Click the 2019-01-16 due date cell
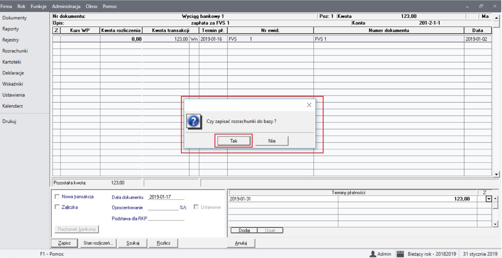This screenshot has width=502, height=258. click(213, 39)
